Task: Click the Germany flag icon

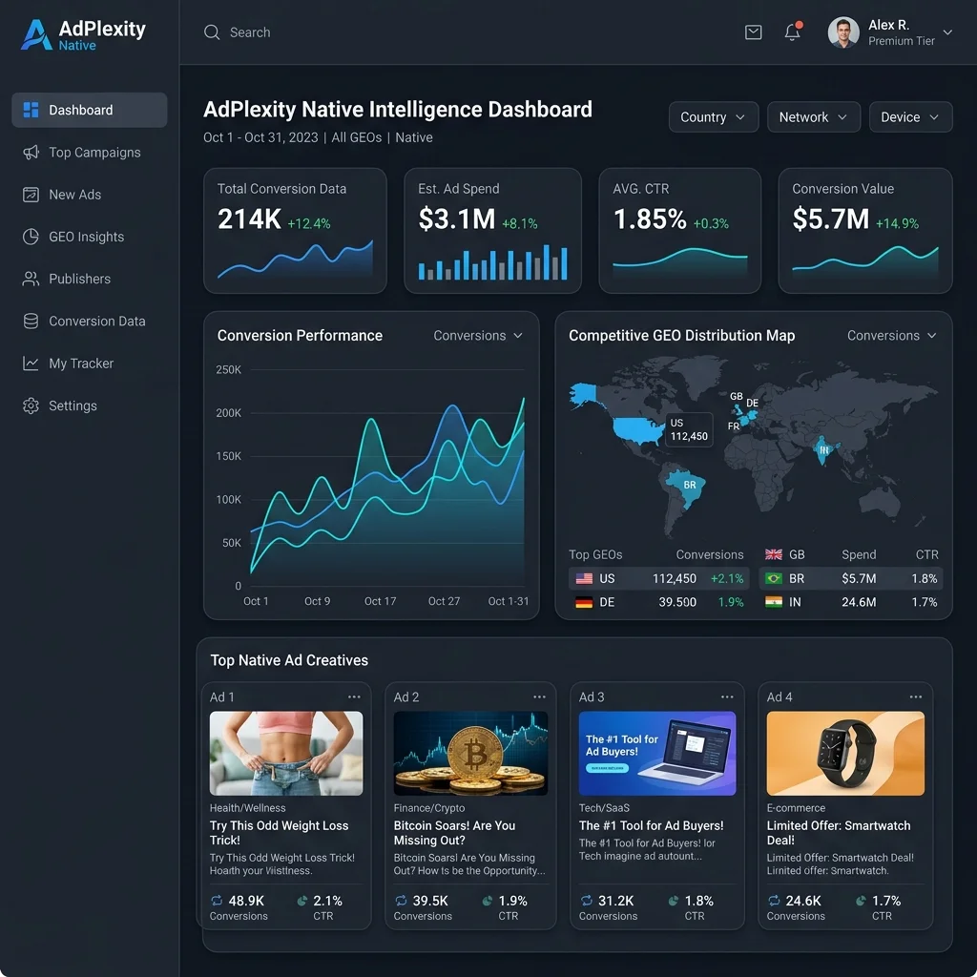Action: coord(584,602)
